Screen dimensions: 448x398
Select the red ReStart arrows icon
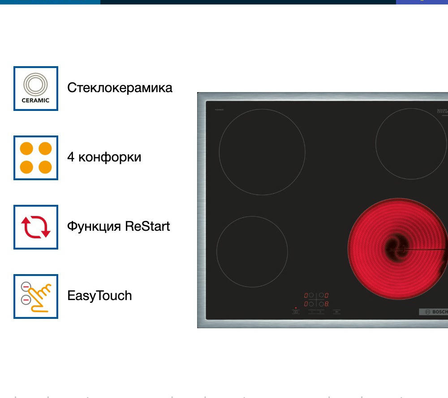pyautogui.click(x=36, y=227)
